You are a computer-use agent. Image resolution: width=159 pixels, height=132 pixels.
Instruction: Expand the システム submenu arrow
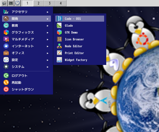(47, 67)
